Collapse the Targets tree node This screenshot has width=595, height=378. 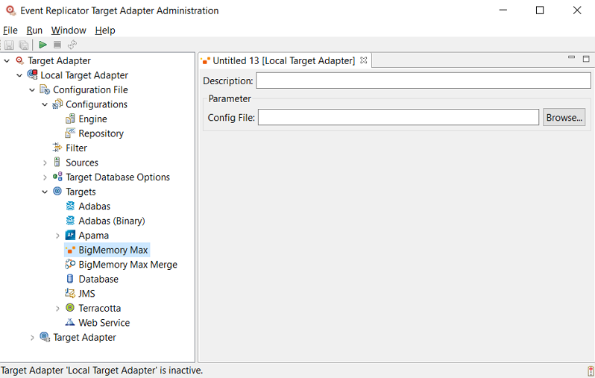(45, 192)
